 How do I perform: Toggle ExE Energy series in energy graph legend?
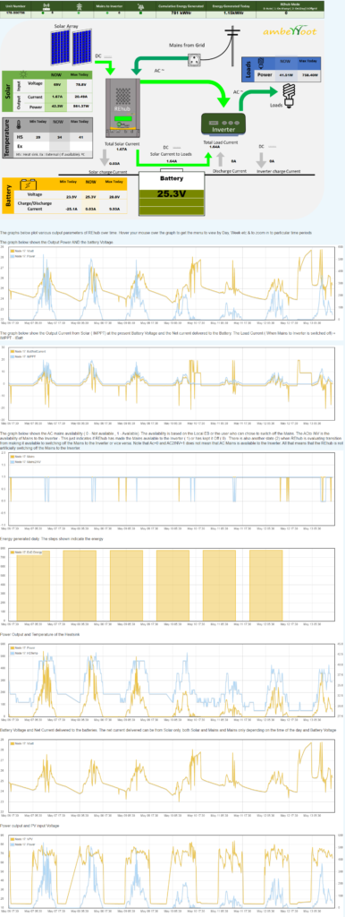(x=26, y=552)
